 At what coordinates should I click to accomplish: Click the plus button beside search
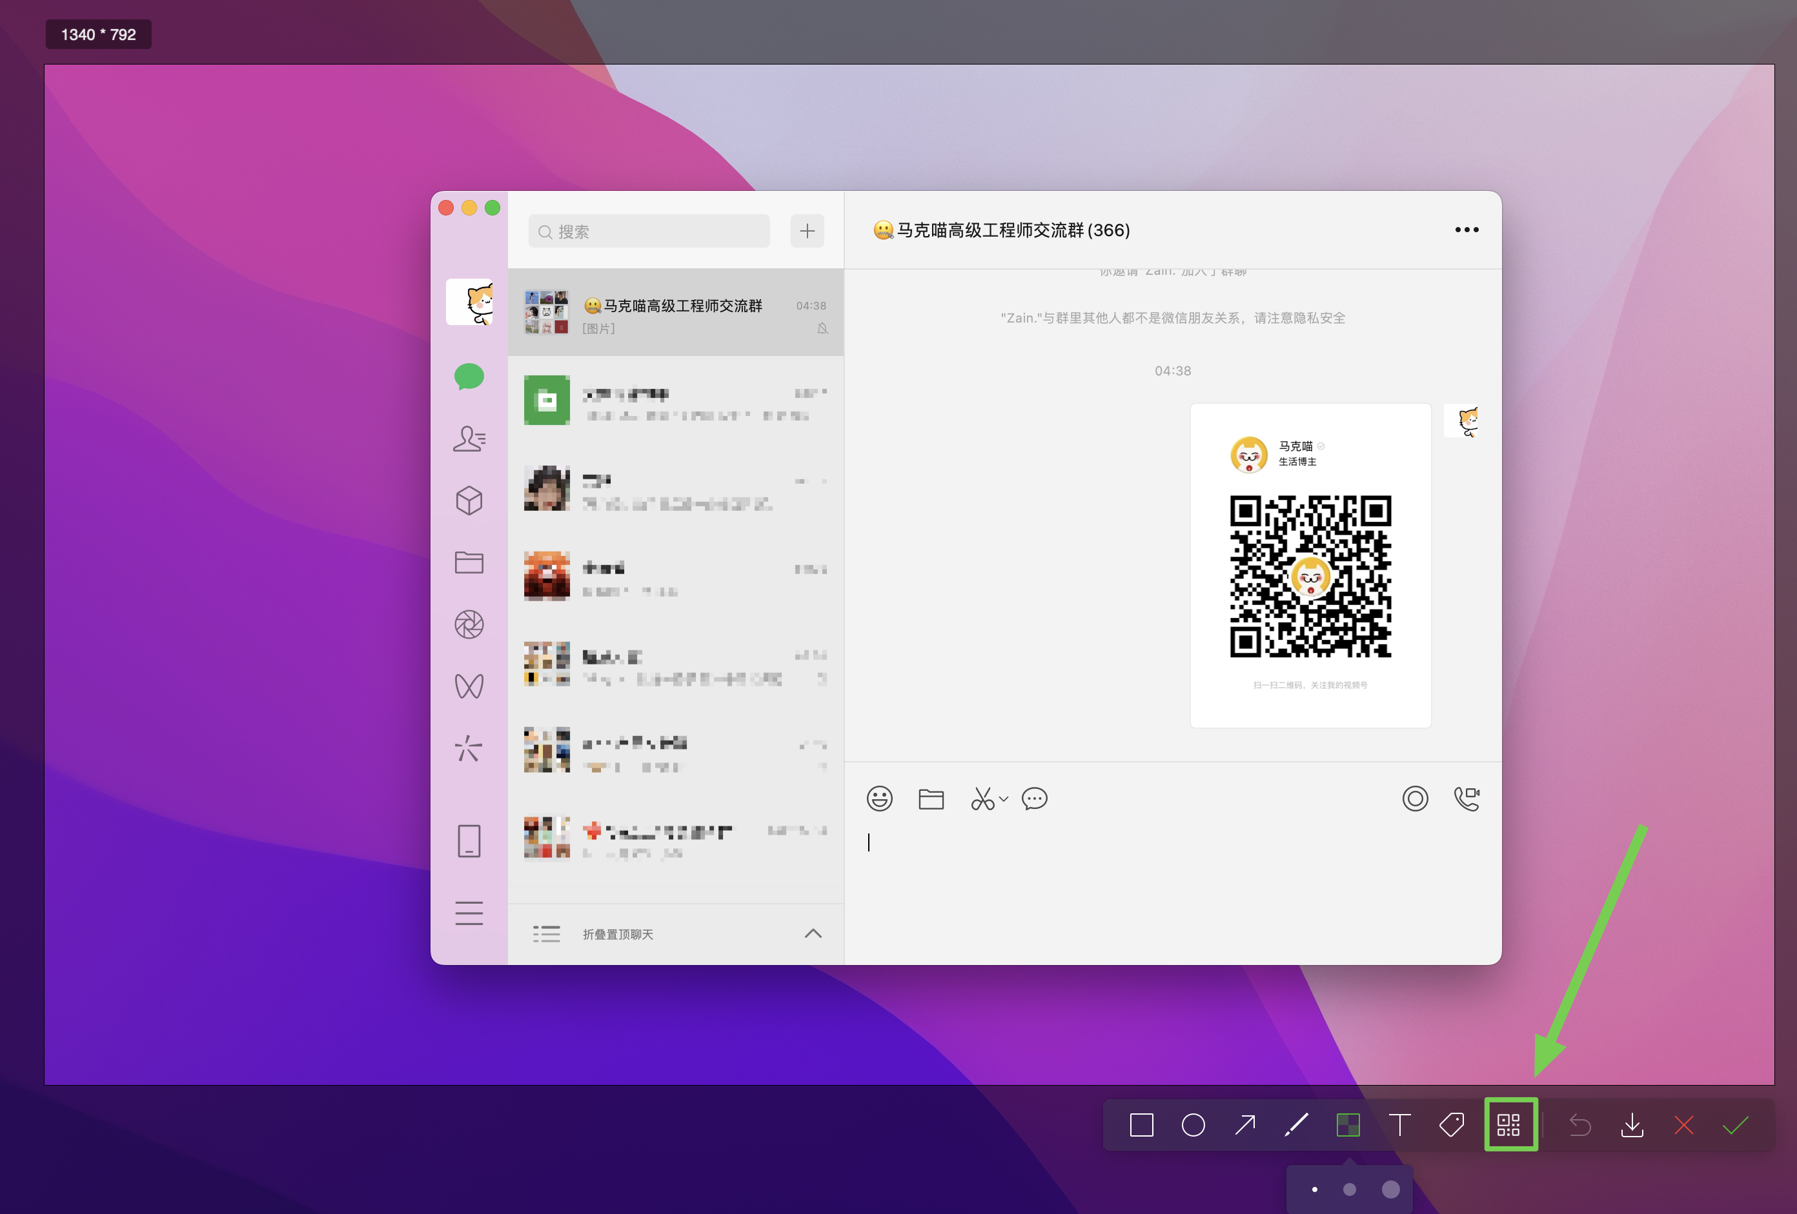point(806,231)
